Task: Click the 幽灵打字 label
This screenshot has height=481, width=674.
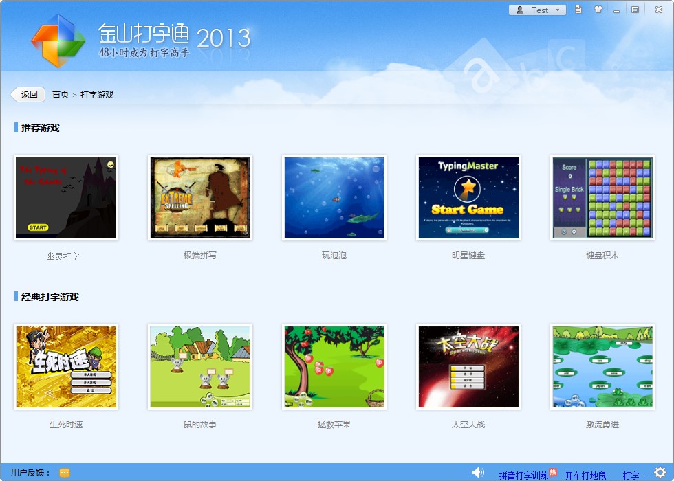Action: click(63, 256)
